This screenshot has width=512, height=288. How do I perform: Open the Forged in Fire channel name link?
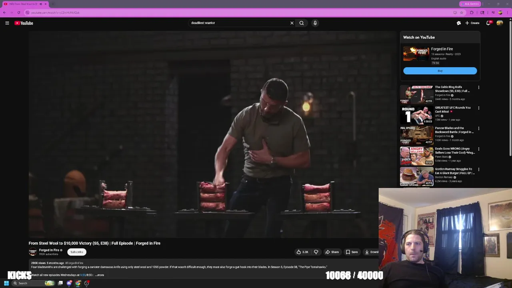tap(49, 250)
